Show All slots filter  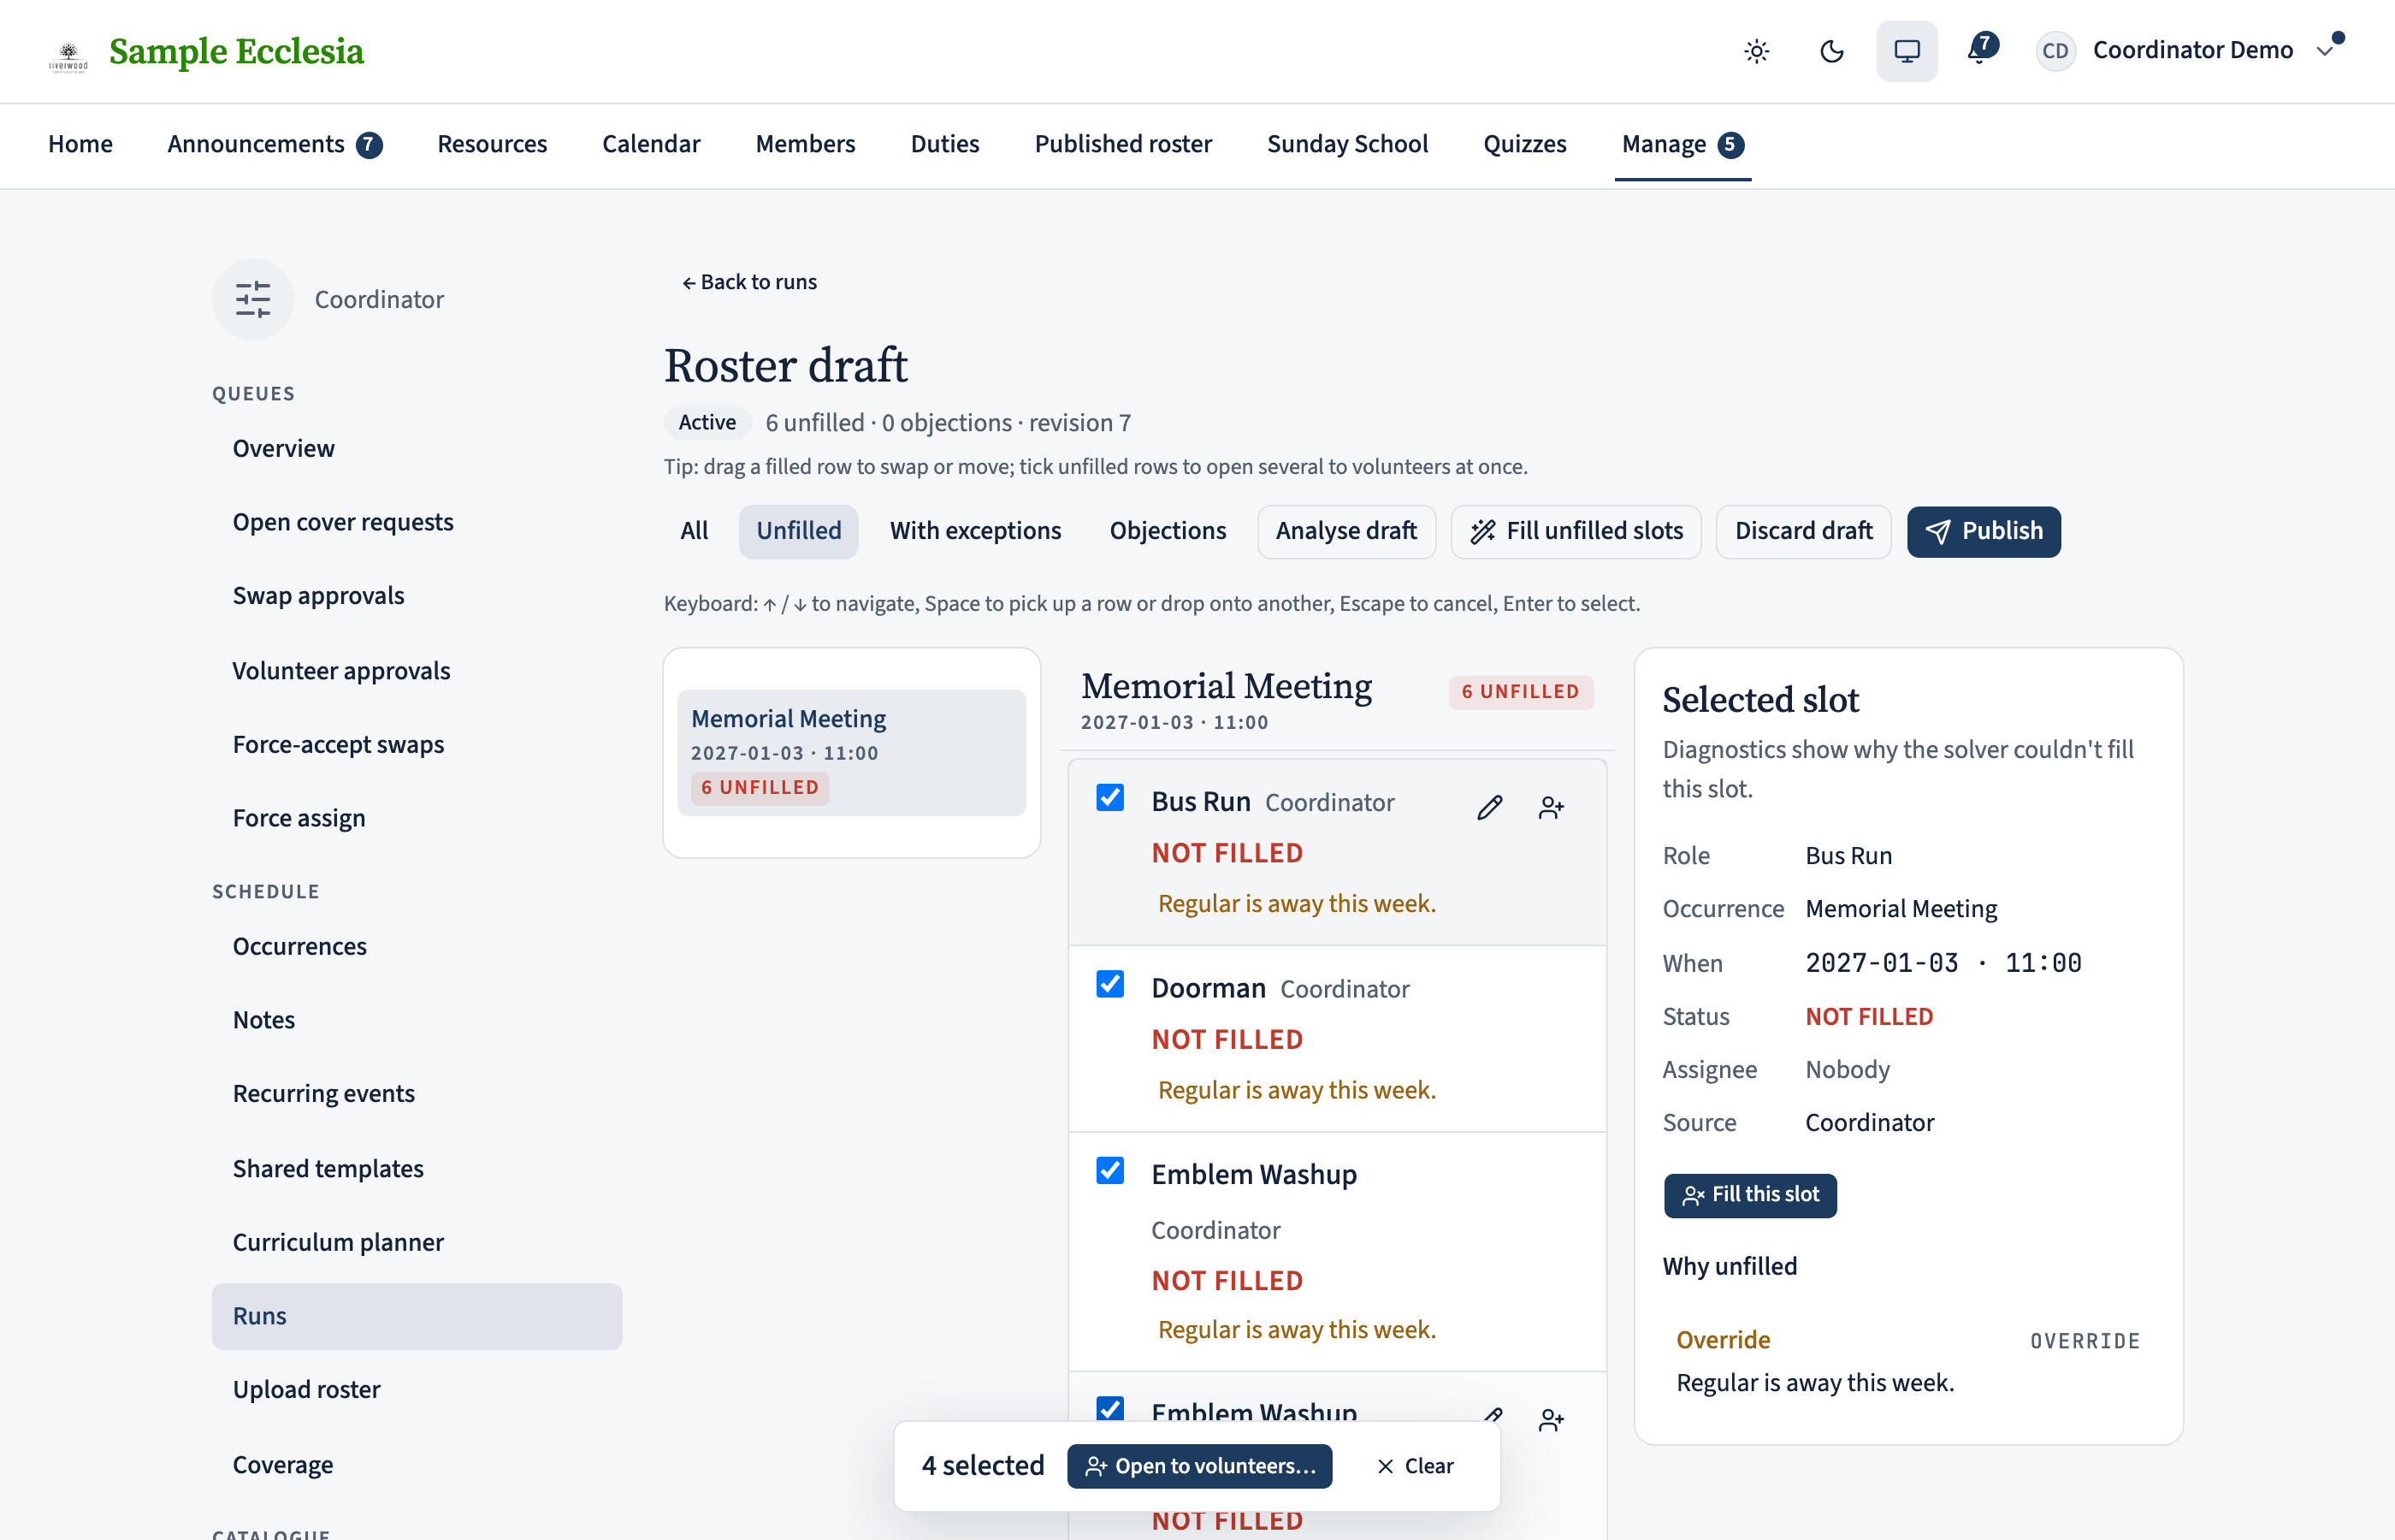pos(694,531)
